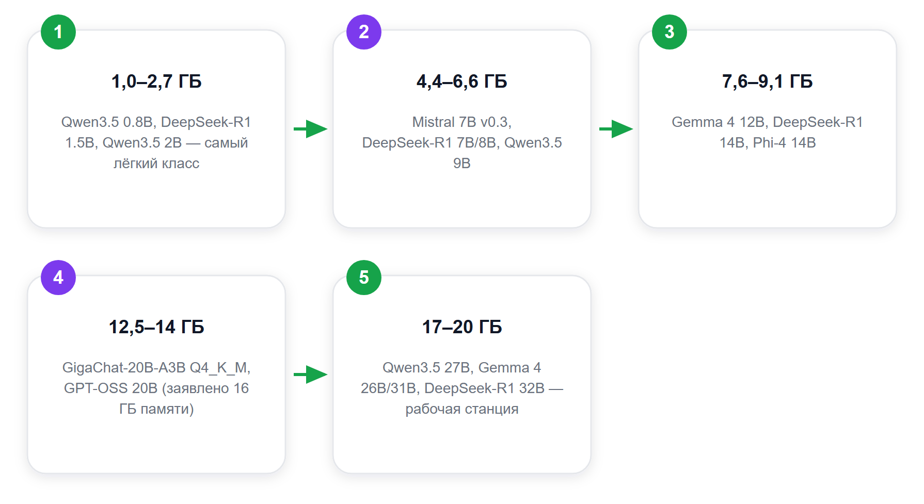Click the purple step 2 badge
Screen dimensions: 924x504
(364, 32)
